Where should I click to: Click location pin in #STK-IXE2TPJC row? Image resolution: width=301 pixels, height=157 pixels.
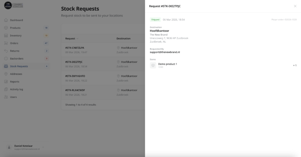118,62
